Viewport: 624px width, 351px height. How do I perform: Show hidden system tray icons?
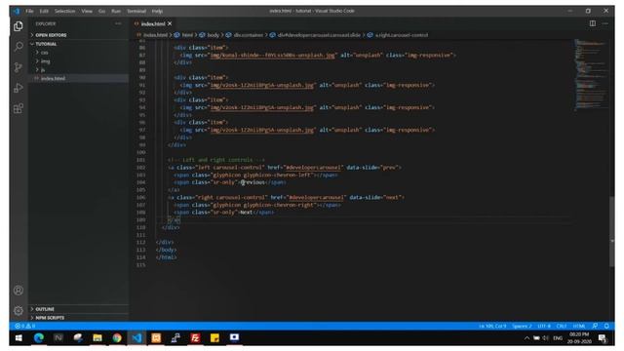coord(526,338)
